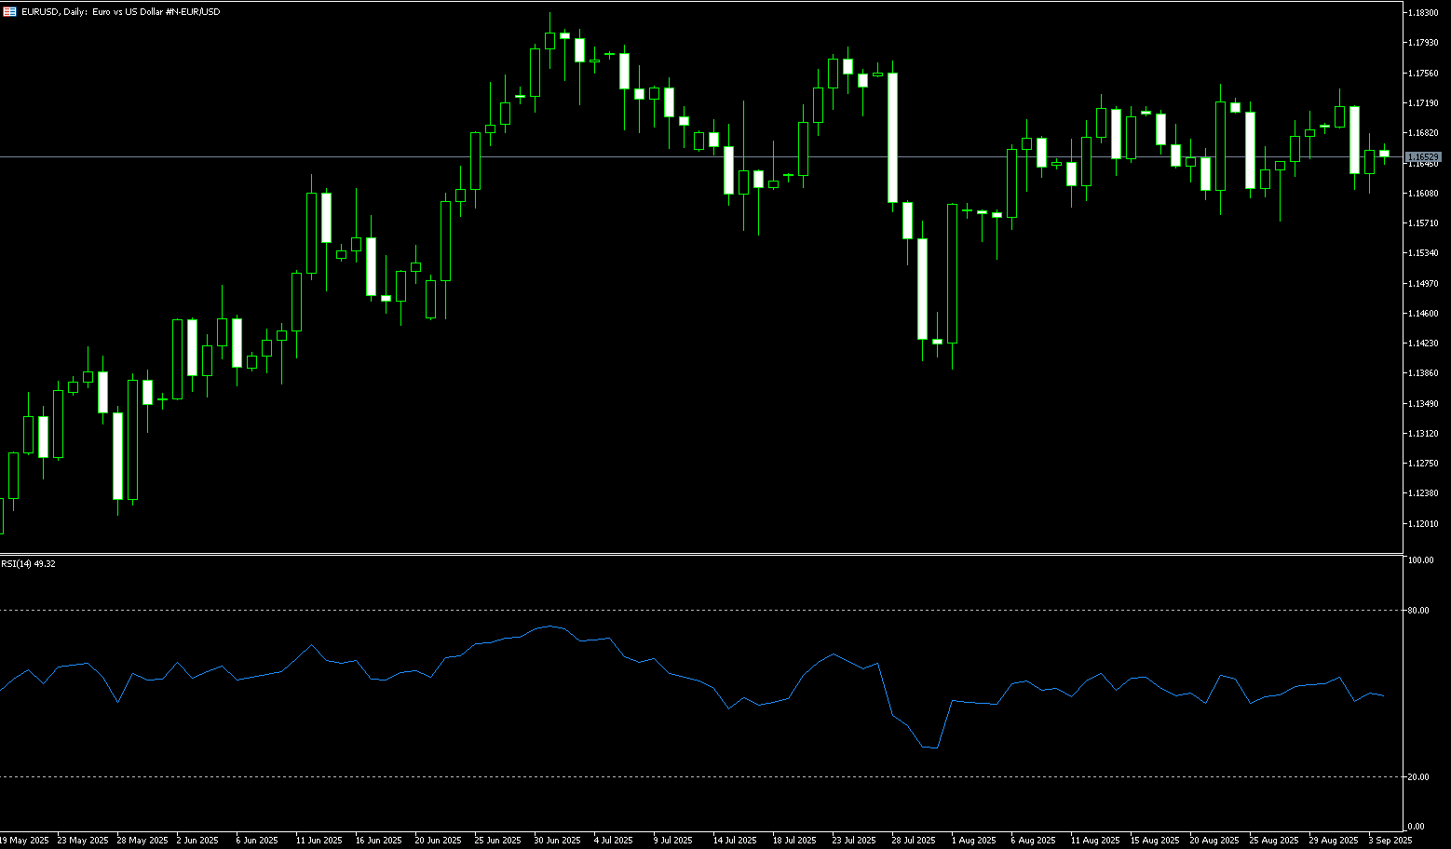This screenshot has height=849, width=1451.
Task: Click the EURUSD, Daily chart title text
Action: (121, 12)
